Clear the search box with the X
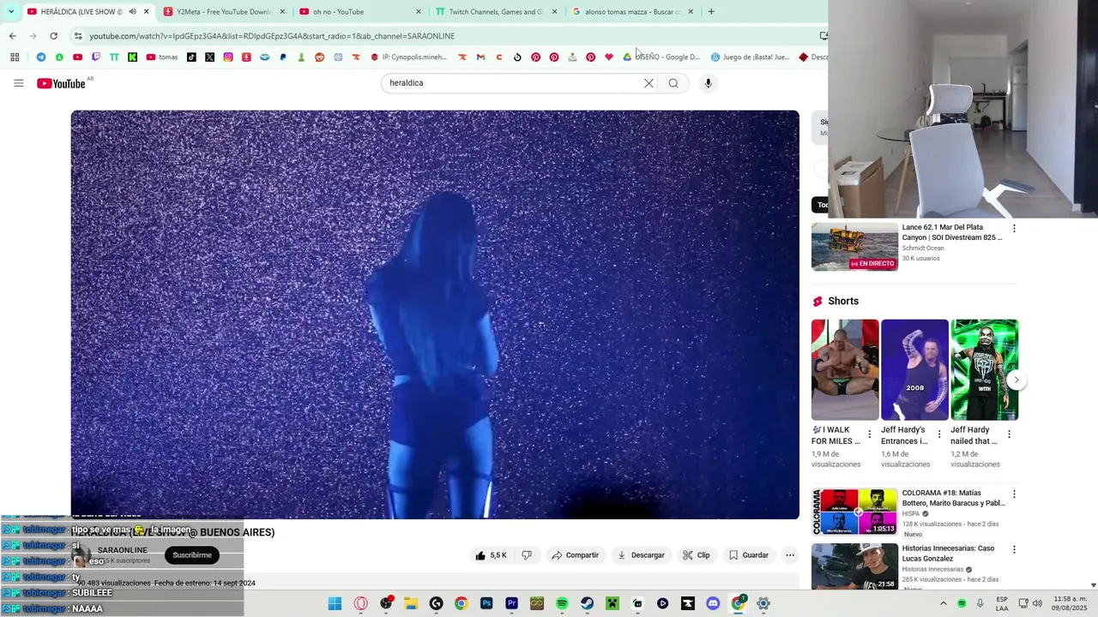 [x=649, y=83]
